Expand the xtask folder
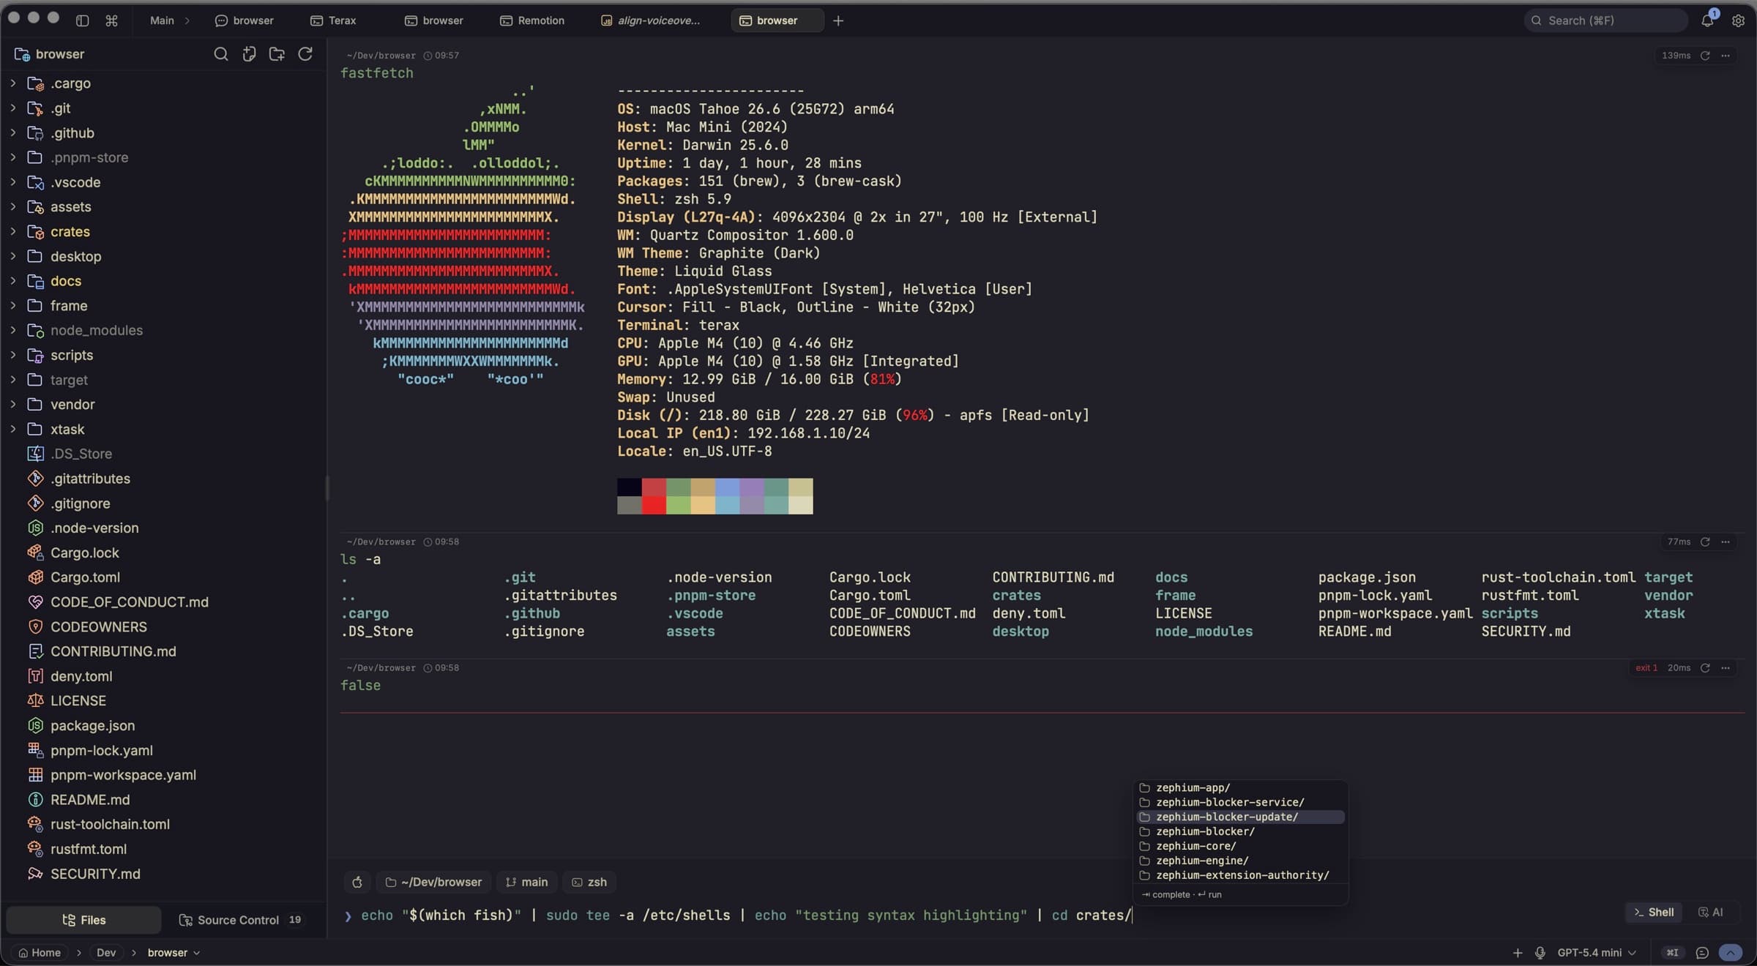The image size is (1757, 966). (x=13, y=430)
